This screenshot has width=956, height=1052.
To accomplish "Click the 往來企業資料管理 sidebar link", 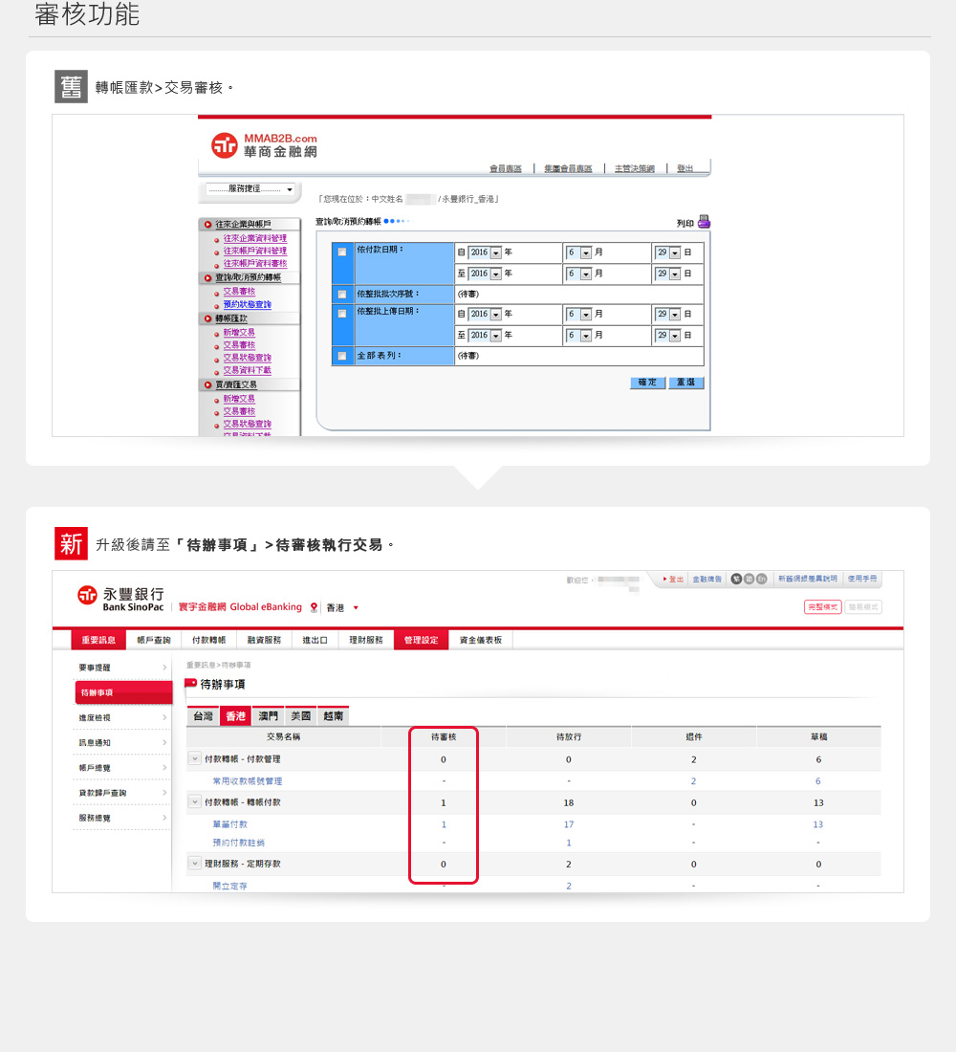I will [x=255, y=238].
